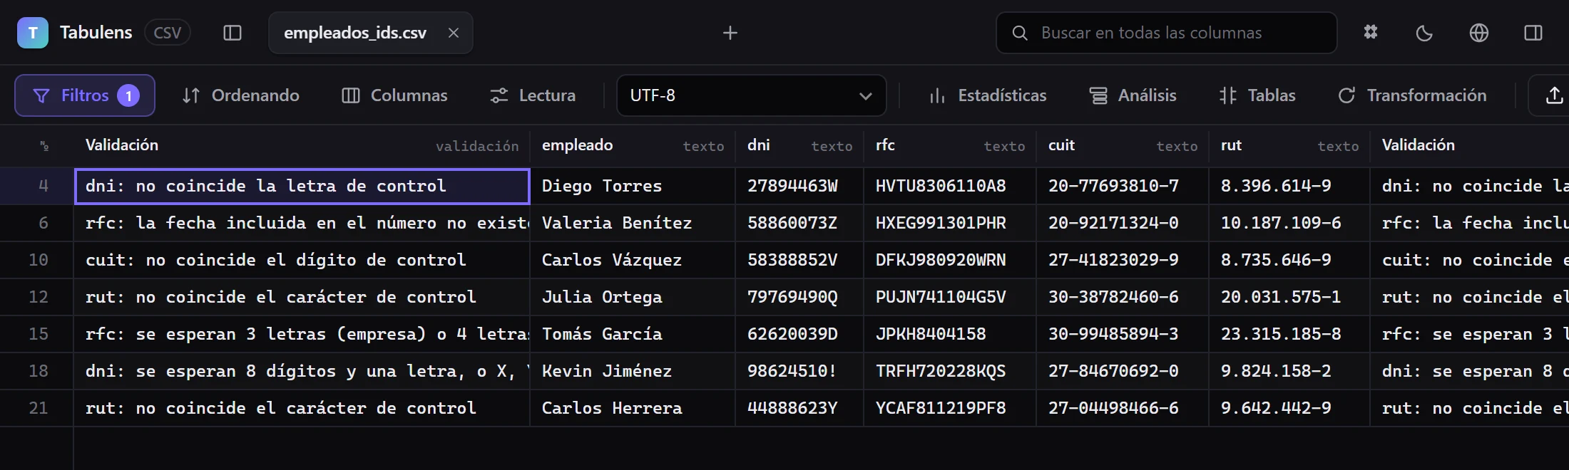Click the row-number column header icon
Image resolution: width=1569 pixels, height=470 pixels.
point(44,146)
